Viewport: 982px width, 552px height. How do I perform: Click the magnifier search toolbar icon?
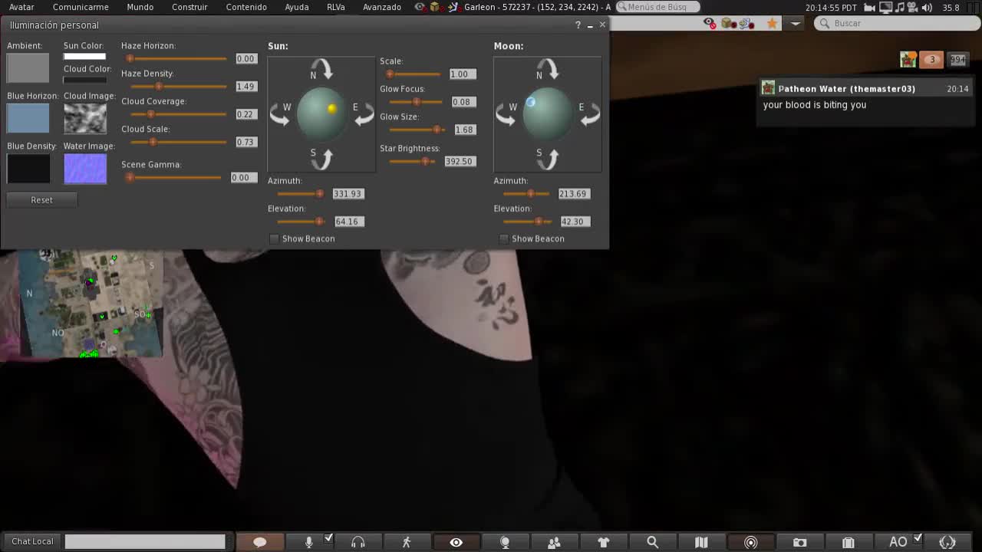[652, 542]
